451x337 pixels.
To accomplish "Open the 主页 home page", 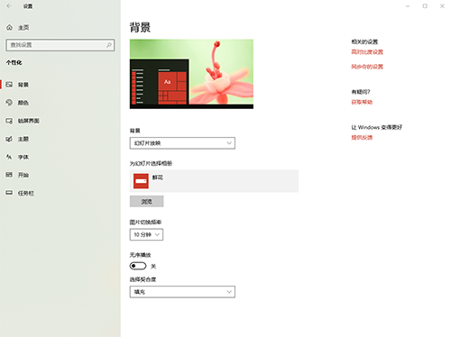I will (23, 28).
